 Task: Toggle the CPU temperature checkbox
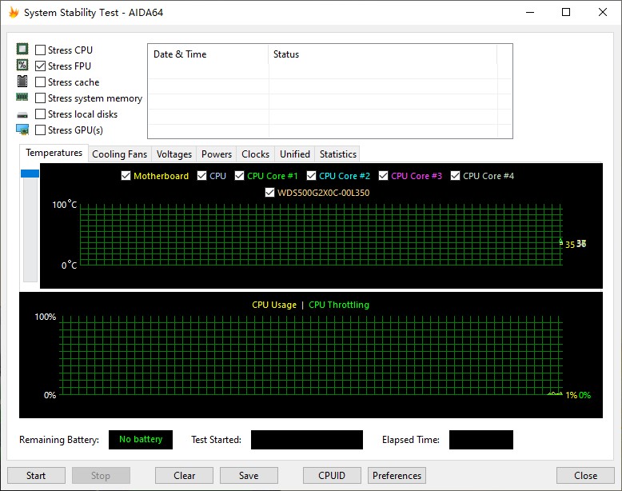[202, 175]
